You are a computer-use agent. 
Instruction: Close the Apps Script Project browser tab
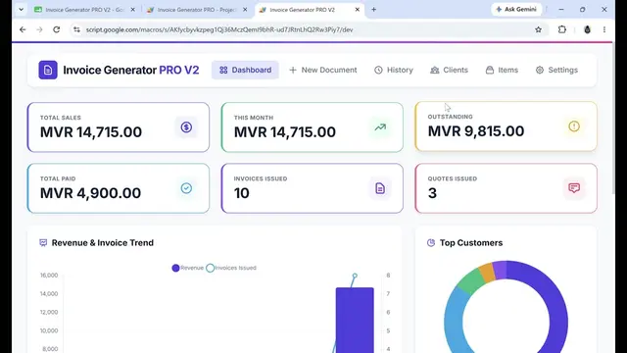[x=245, y=10]
